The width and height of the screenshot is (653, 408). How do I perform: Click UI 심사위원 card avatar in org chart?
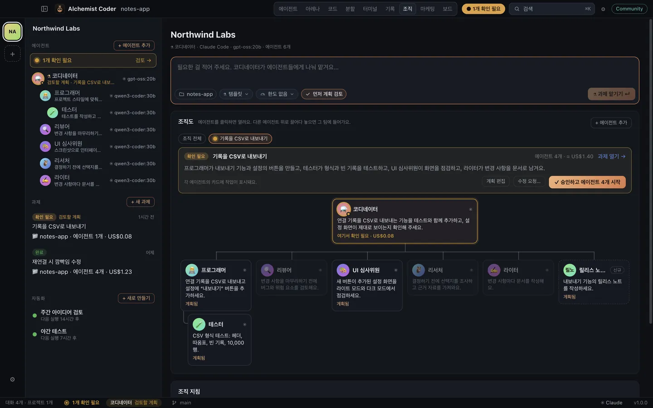pos(343,270)
